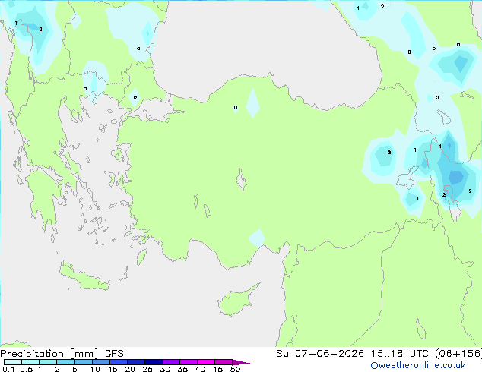
Task: Click the "50" legend scale label
Action: click(x=235, y=369)
